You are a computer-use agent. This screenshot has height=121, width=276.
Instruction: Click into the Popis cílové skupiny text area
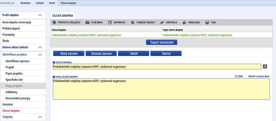[161, 89]
